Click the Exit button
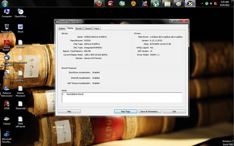The image size is (234, 146). pyautogui.click(x=174, y=111)
